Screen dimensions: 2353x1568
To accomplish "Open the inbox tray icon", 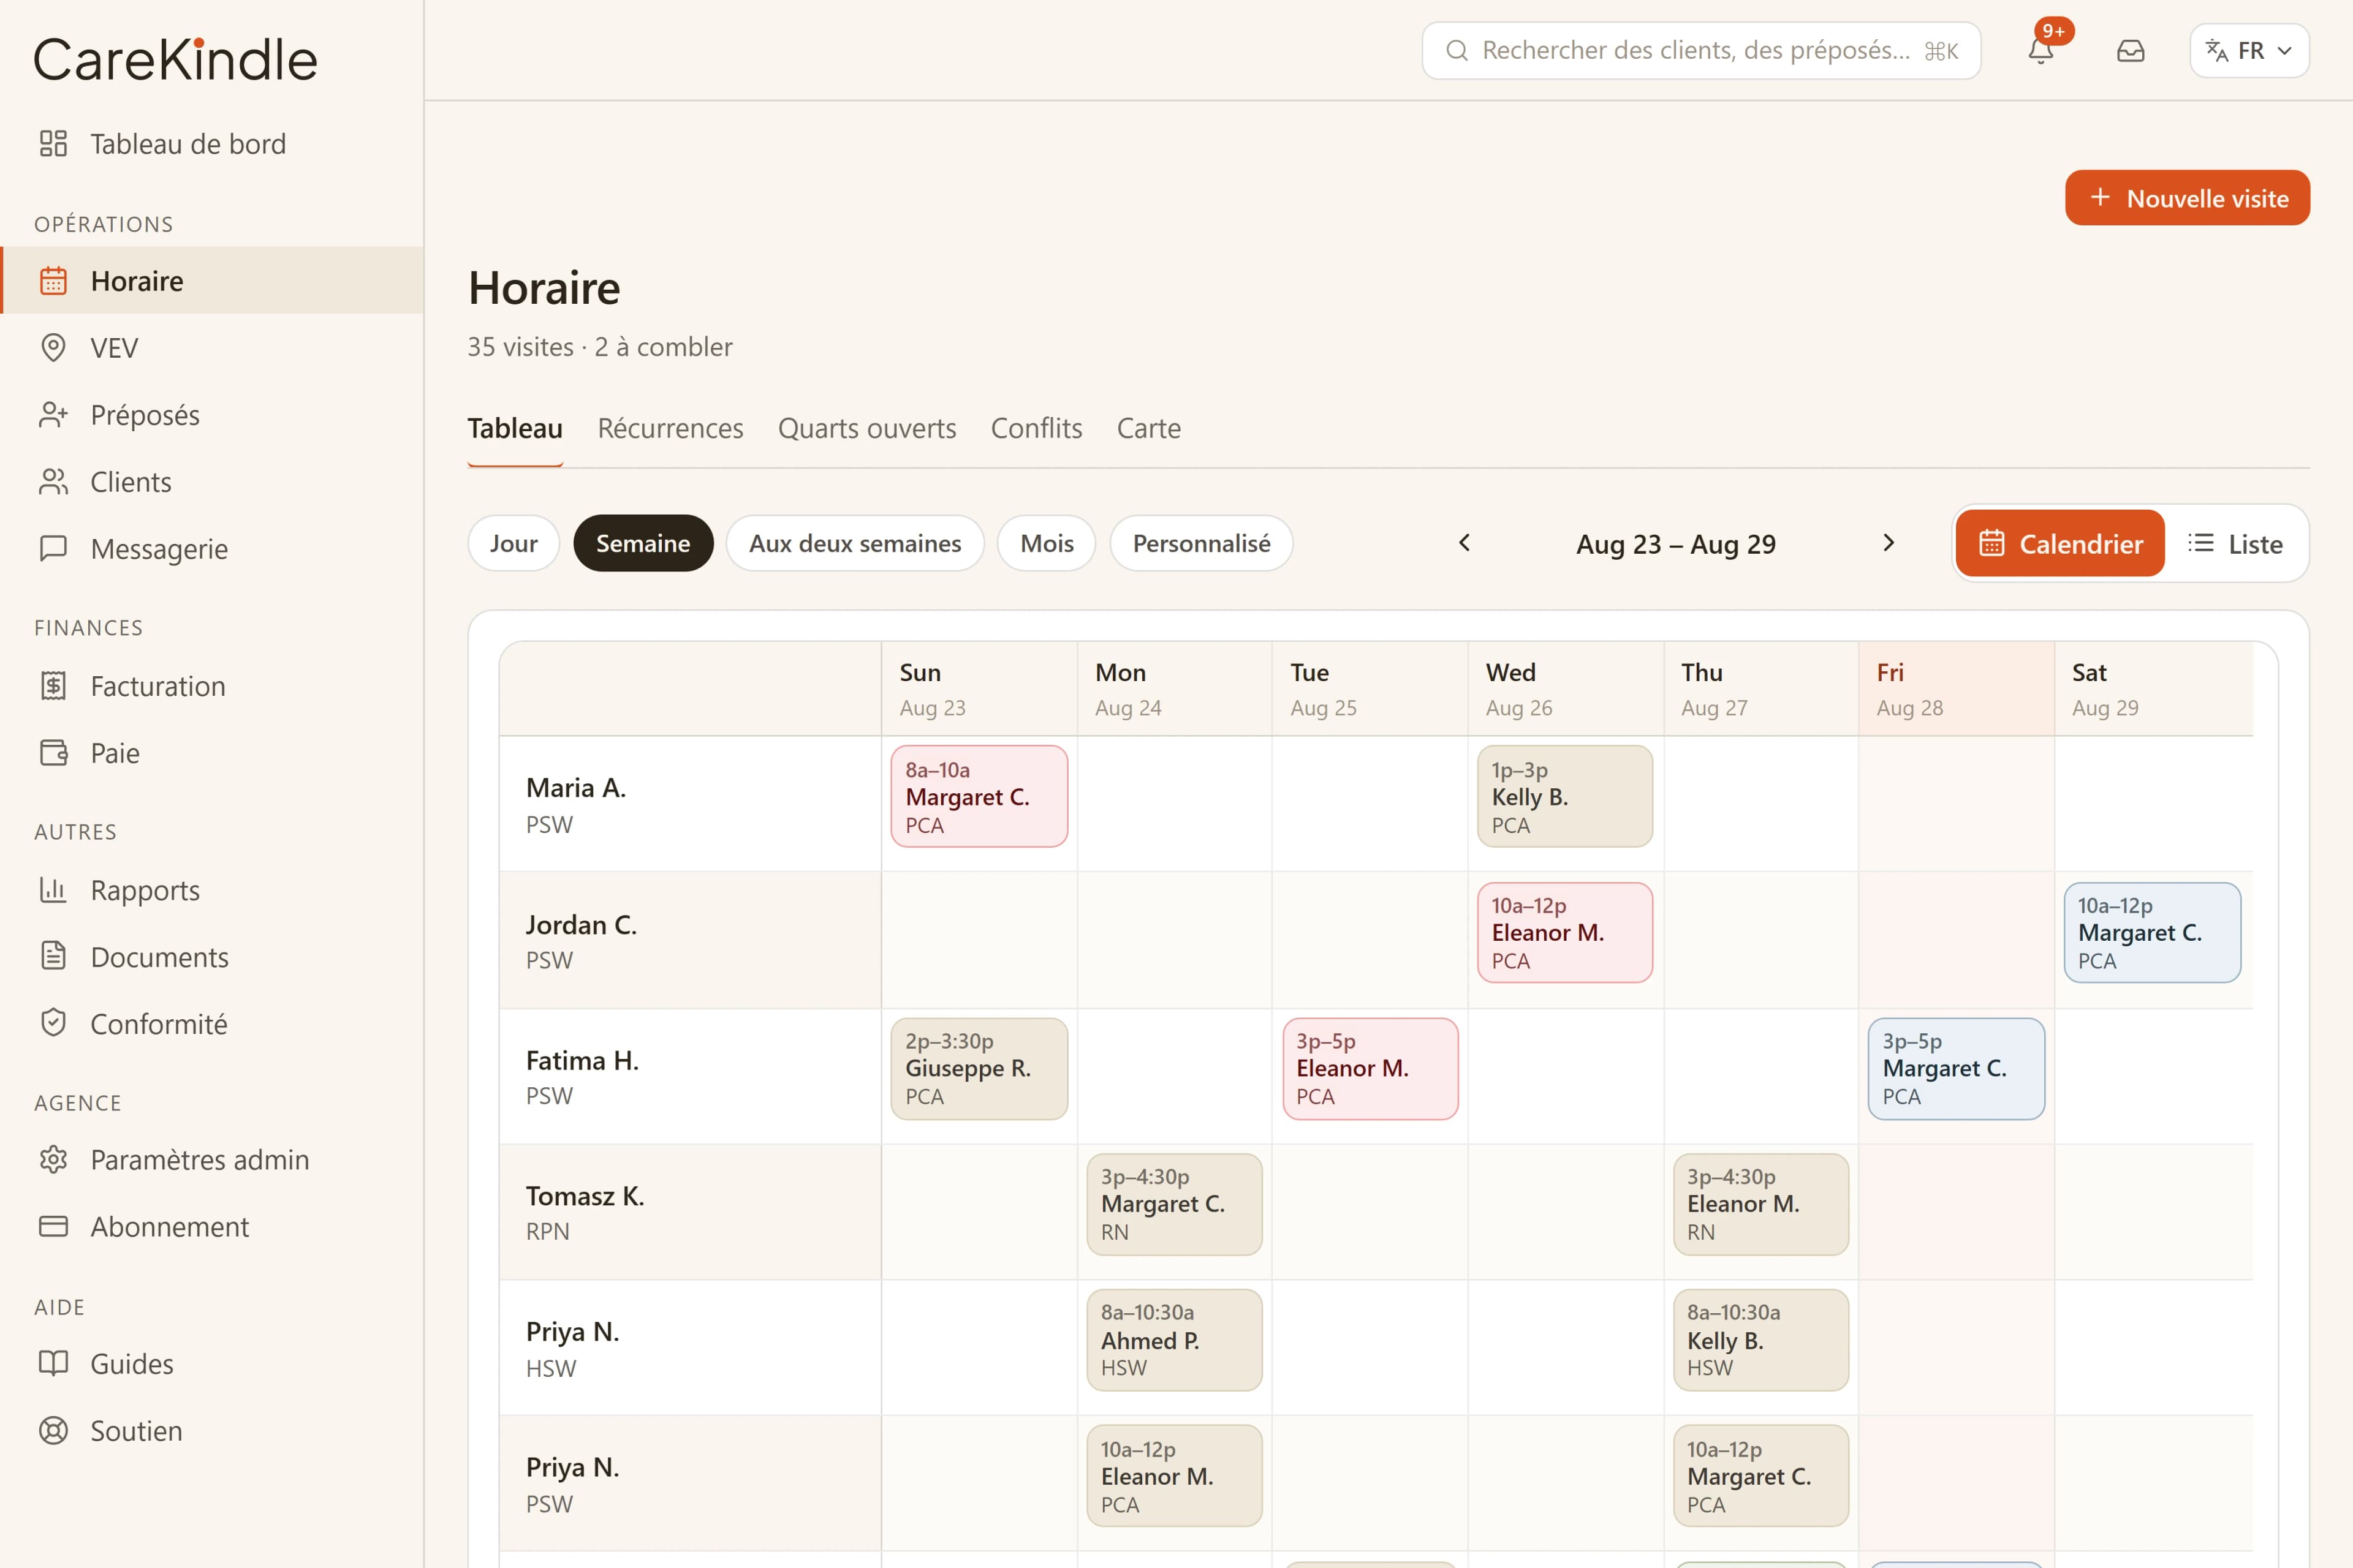I will [2131, 50].
